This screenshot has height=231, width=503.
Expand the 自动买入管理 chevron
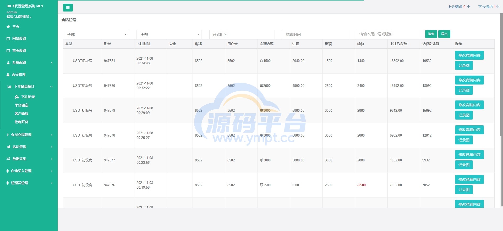52,171
